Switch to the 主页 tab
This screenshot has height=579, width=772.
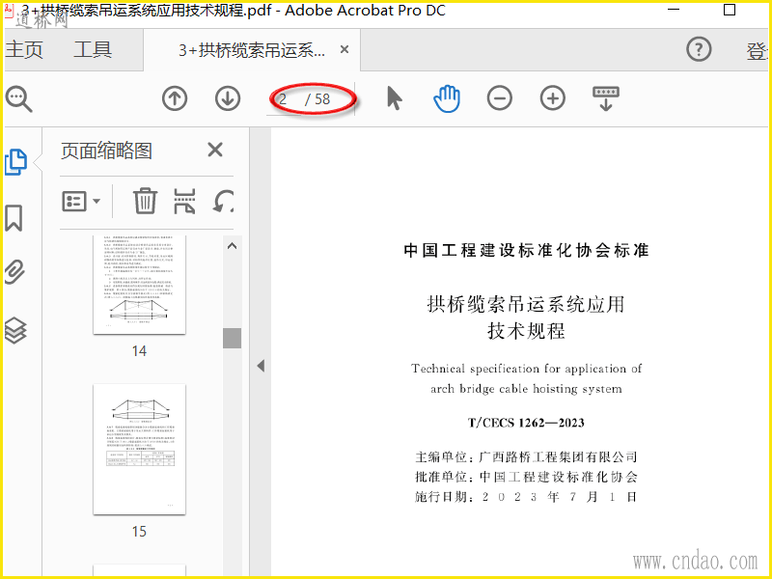pyautogui.click(x=25, y=50)
